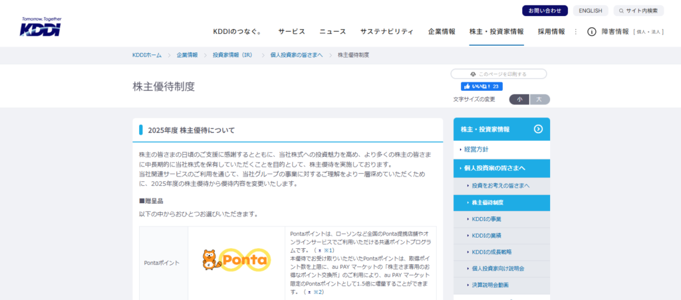Click the ※2 footnote link
The image size is (681, 300).
click(x=315, y=292)
